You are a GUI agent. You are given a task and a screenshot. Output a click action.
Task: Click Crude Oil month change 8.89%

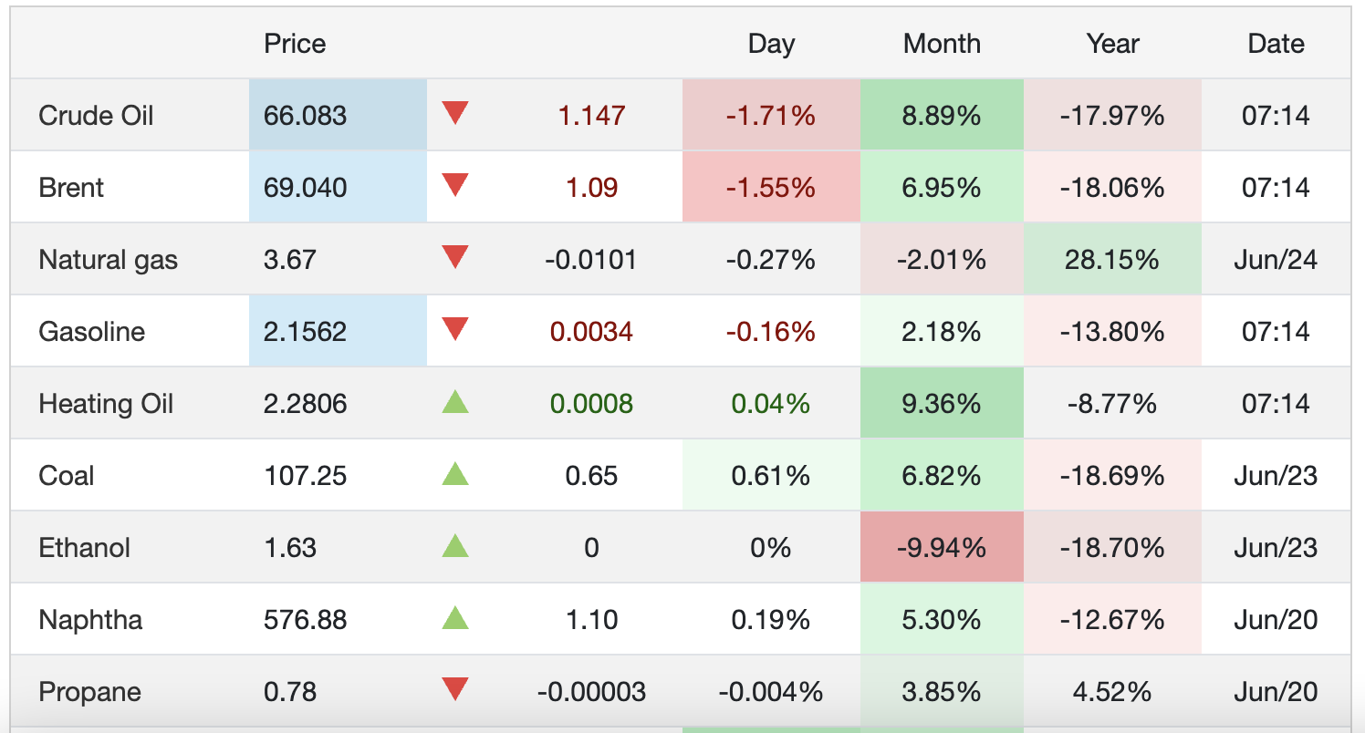[x=942, y=116]
